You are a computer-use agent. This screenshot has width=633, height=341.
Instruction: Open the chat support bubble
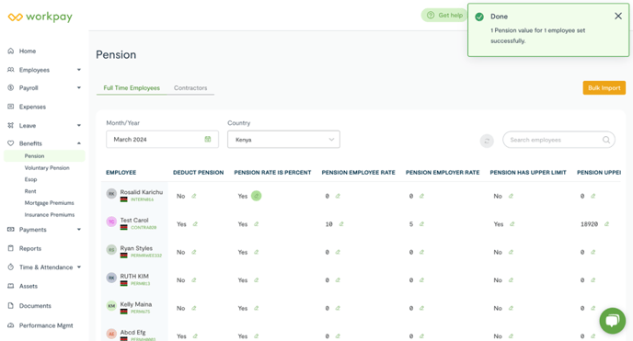click(613, 321)
